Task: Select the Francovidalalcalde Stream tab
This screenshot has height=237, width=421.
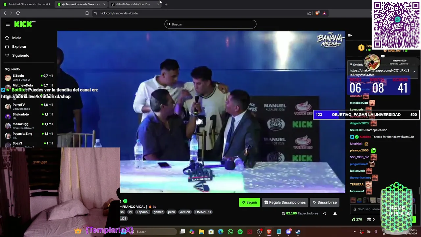Action: (x=81, y=4)
